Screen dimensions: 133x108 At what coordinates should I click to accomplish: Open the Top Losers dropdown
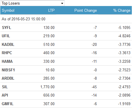[x=32, y=3]
